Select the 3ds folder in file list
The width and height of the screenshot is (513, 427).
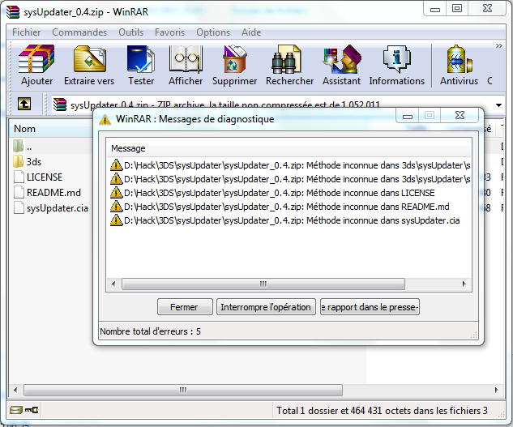28,162
